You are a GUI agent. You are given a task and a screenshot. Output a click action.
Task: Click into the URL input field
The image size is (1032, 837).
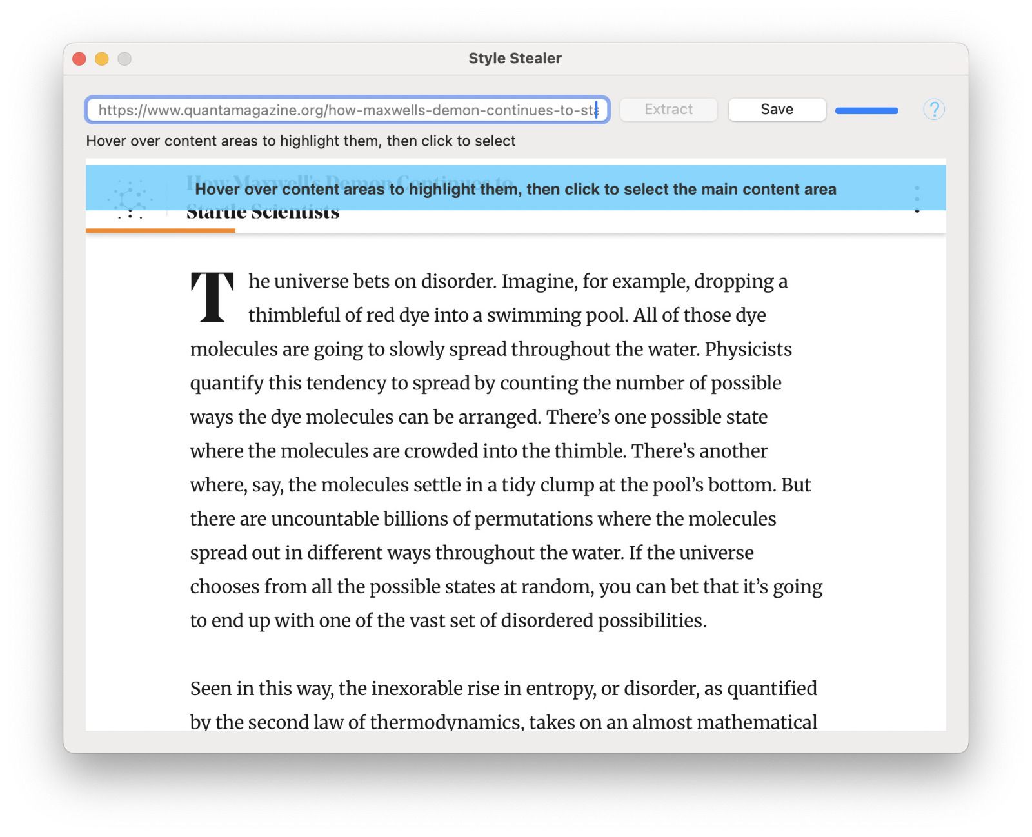click(347, 110)
